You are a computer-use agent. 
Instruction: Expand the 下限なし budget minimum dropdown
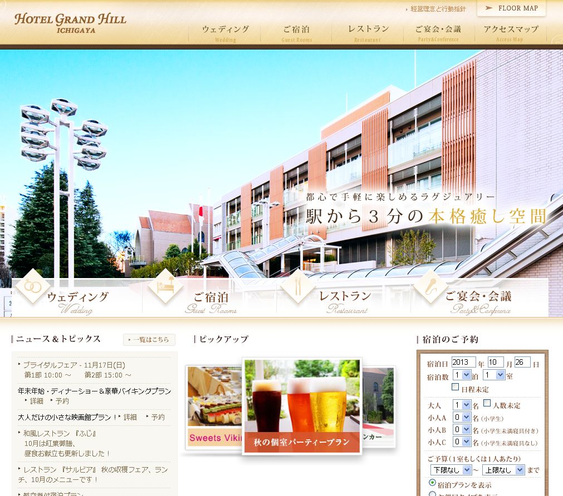click(449, 470)
